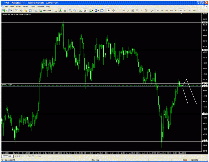The image size is (209, 162).
Task: Select the Vertical Line drawing tool
Action: [x=119, y=10]
